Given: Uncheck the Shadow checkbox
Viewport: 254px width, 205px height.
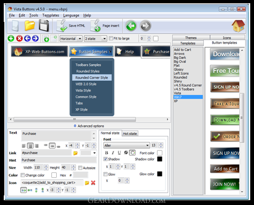Looking at the screenshot, I should coord(106,159).
